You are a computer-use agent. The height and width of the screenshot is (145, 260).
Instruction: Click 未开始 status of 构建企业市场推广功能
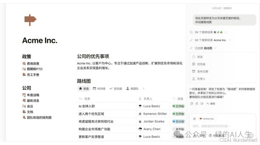178,129
